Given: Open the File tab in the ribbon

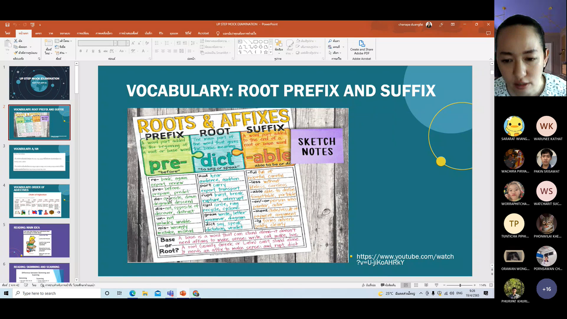Looking at the screenshot, I should point(8,33).
